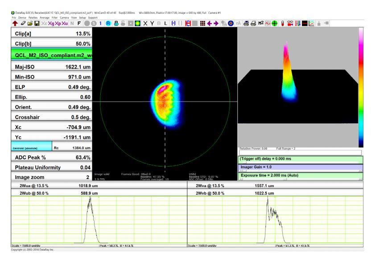Click the Plateau Uniformity 0.04 readout
Image resolution: width=371 pixels, height=257 pixels.
coord(52,167)
